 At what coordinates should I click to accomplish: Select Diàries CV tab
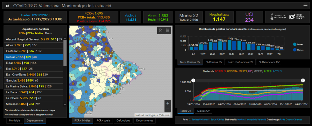203,111
